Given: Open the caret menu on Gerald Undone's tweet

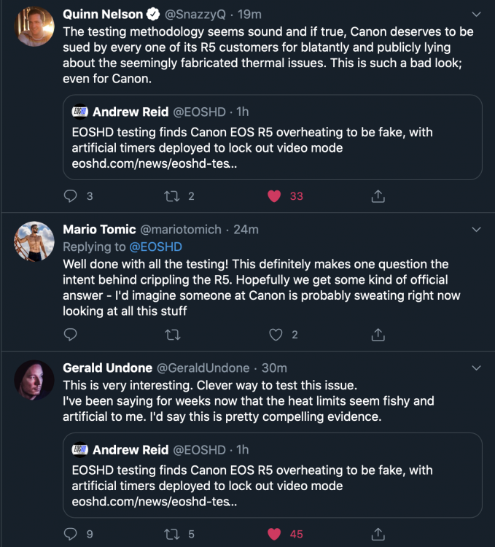Looking at the screenshot, I should [476, 368].
